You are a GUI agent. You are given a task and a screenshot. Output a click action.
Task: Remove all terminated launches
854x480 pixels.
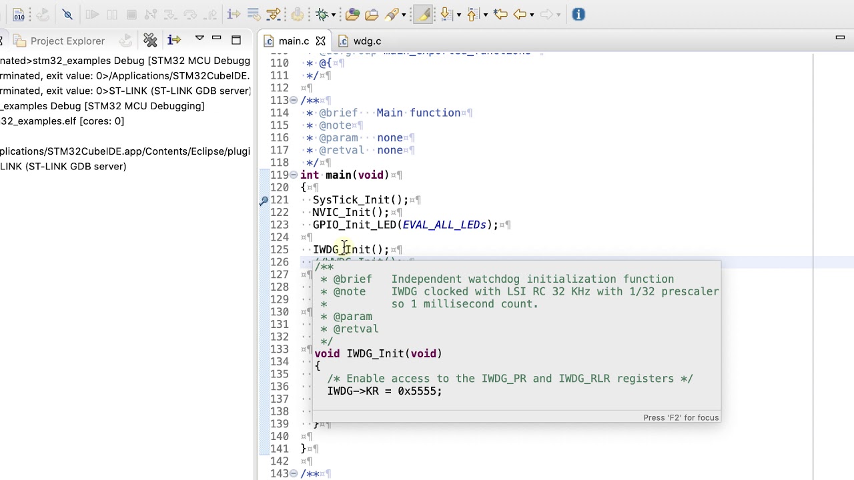coord(150,41)
